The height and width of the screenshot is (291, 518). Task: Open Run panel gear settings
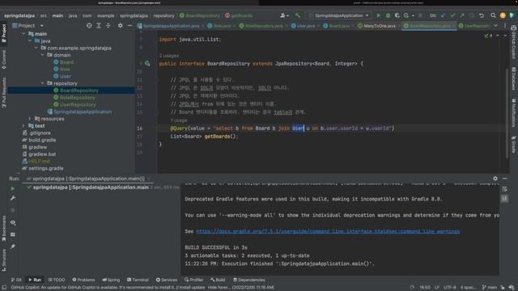coord(495,179)
